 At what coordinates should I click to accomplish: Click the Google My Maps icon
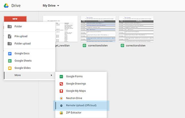click(61, 91)
